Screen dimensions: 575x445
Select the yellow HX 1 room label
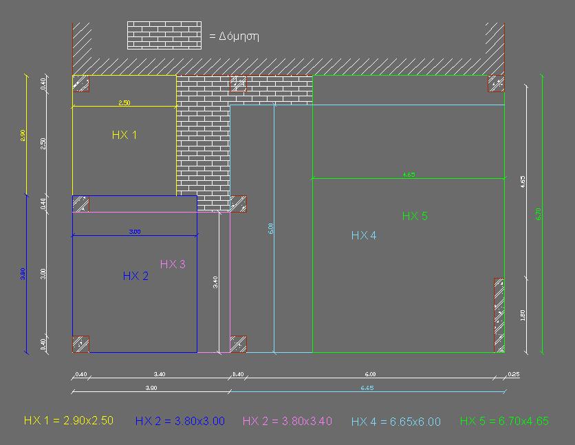(124, 135)
